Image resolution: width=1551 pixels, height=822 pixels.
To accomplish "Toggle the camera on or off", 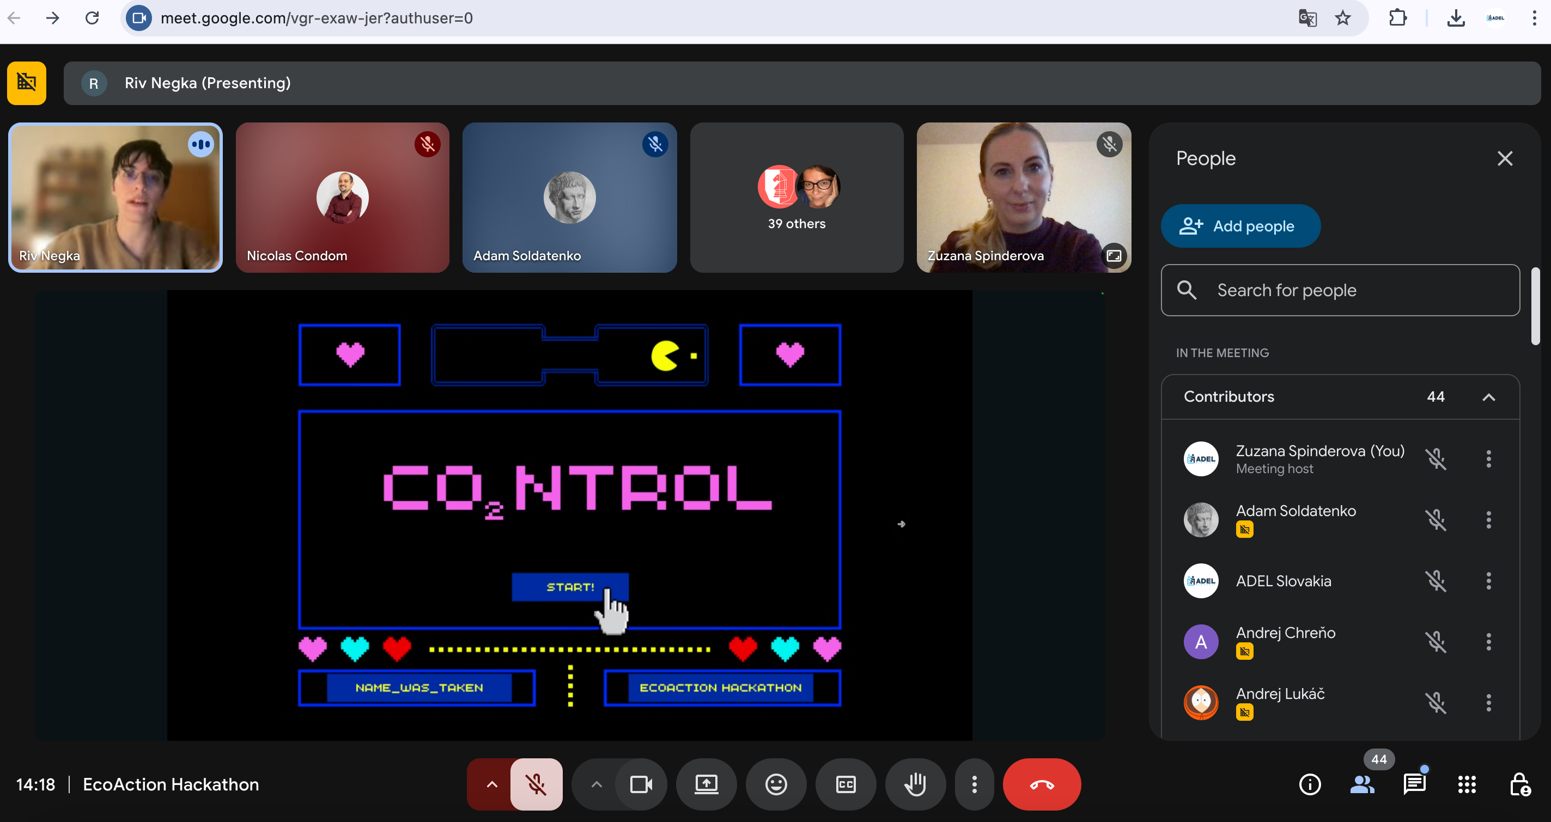I will pyautogui.click(x=641, y=784).
